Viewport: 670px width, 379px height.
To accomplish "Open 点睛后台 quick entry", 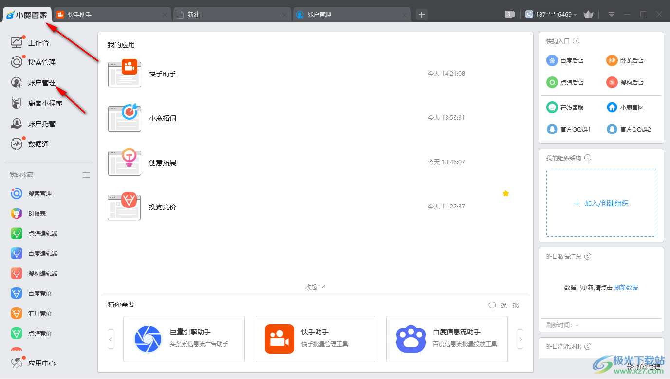I will (x=565, y=82).
